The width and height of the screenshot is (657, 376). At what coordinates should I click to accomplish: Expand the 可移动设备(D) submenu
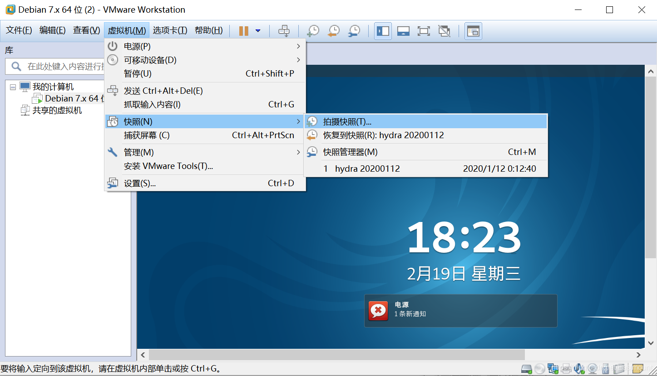coord(205,60)
